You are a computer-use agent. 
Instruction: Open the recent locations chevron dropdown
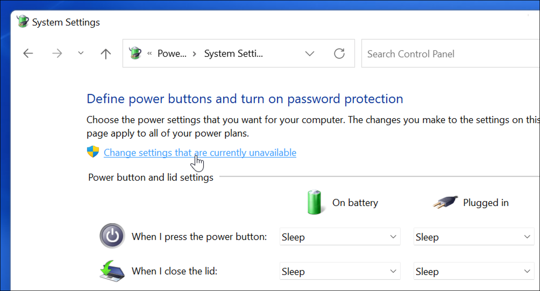click(x=81, y=53)
